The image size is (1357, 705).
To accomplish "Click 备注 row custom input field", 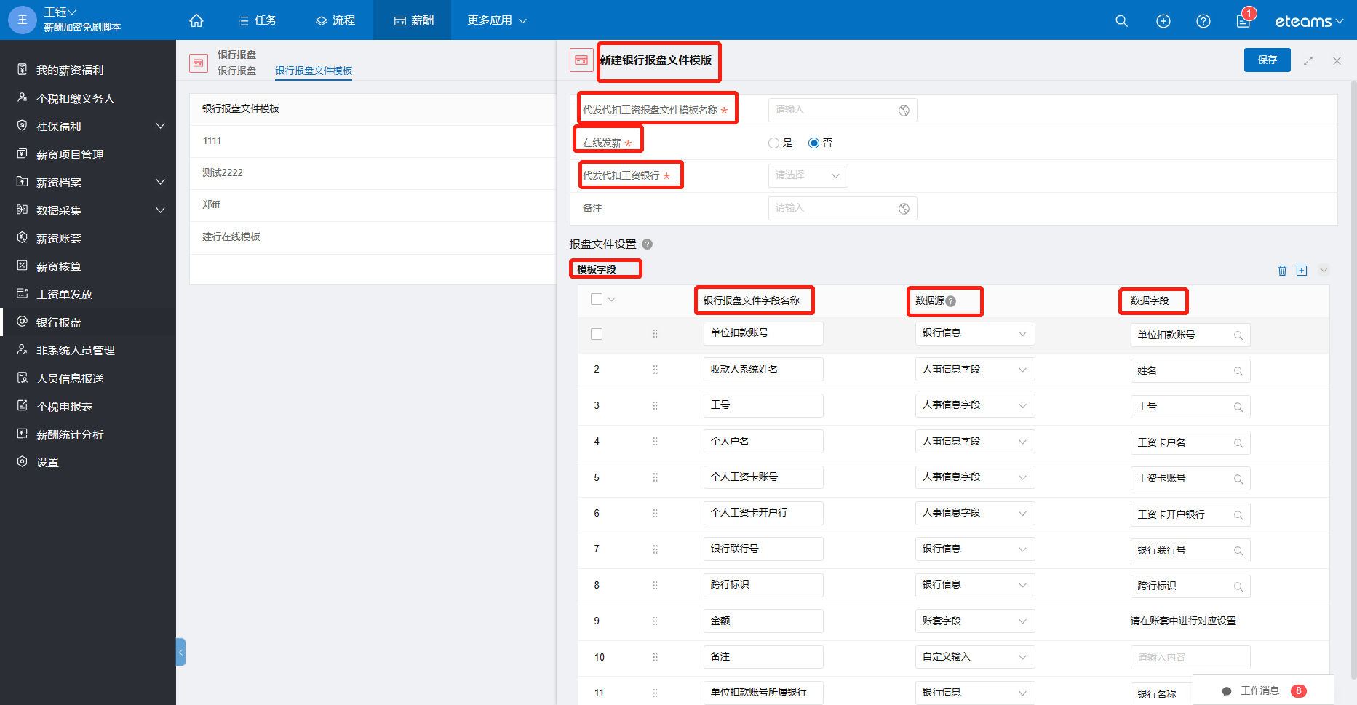I will pos(1190,657).
